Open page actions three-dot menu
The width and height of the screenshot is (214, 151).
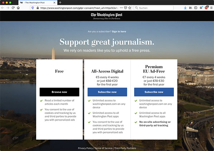121,8
